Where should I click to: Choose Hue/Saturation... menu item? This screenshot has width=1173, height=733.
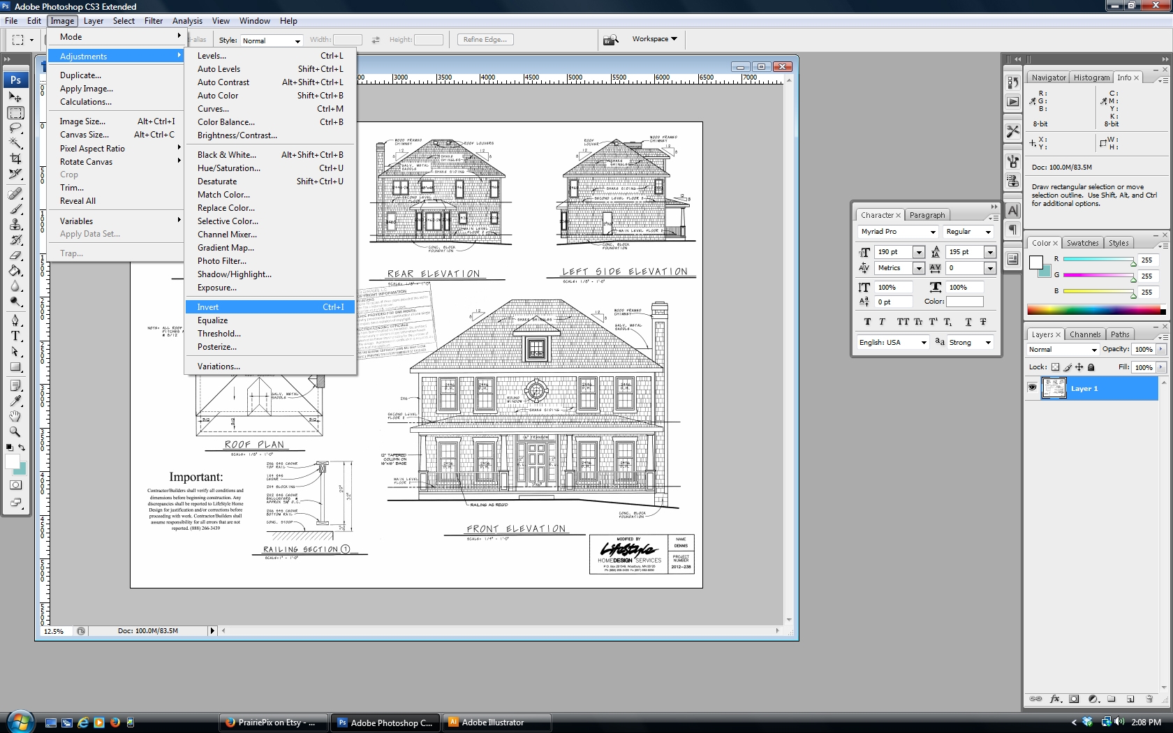tap(270, 168)
